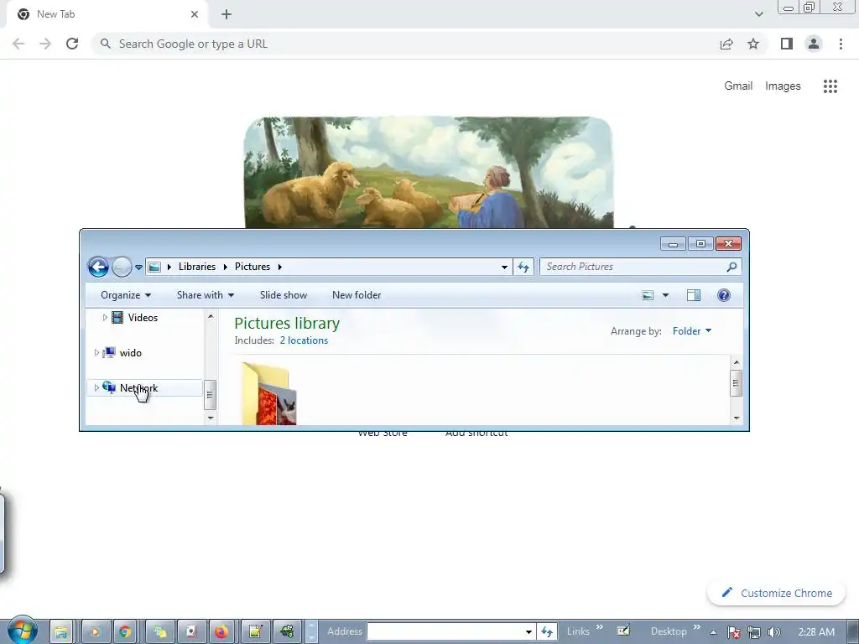Screen dimensions: 859x644
Task: Expand the arrow after Libraries in breadcrumb
Action: click(x=225, y=267)
